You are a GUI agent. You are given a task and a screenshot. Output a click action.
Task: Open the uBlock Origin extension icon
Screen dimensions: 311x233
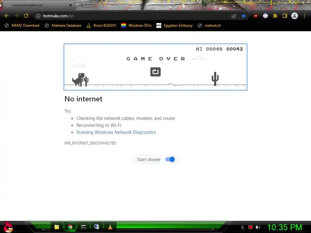click(x=256, y=16)
